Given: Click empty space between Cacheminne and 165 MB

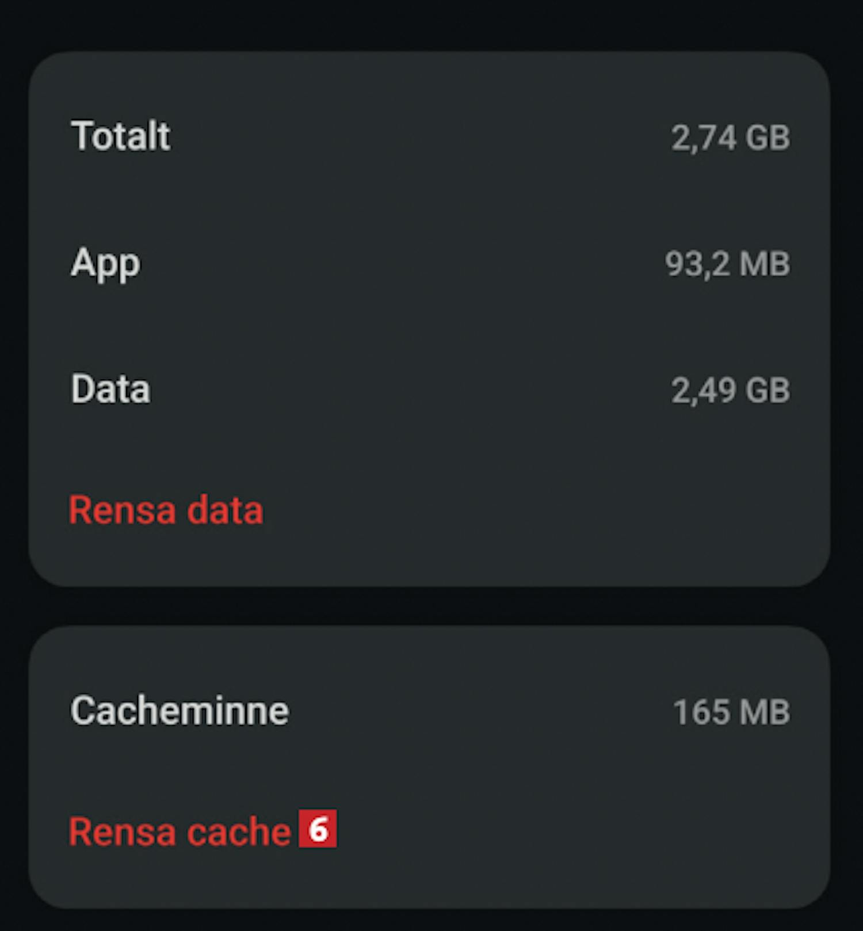Looking at the screenshot, I should [x=481, y=711].
